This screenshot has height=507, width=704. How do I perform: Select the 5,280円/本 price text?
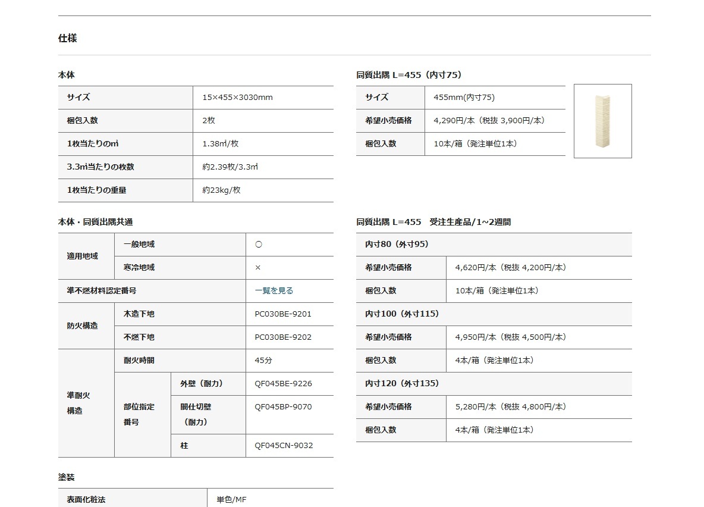pyautogui.click(x=476, y=407)
